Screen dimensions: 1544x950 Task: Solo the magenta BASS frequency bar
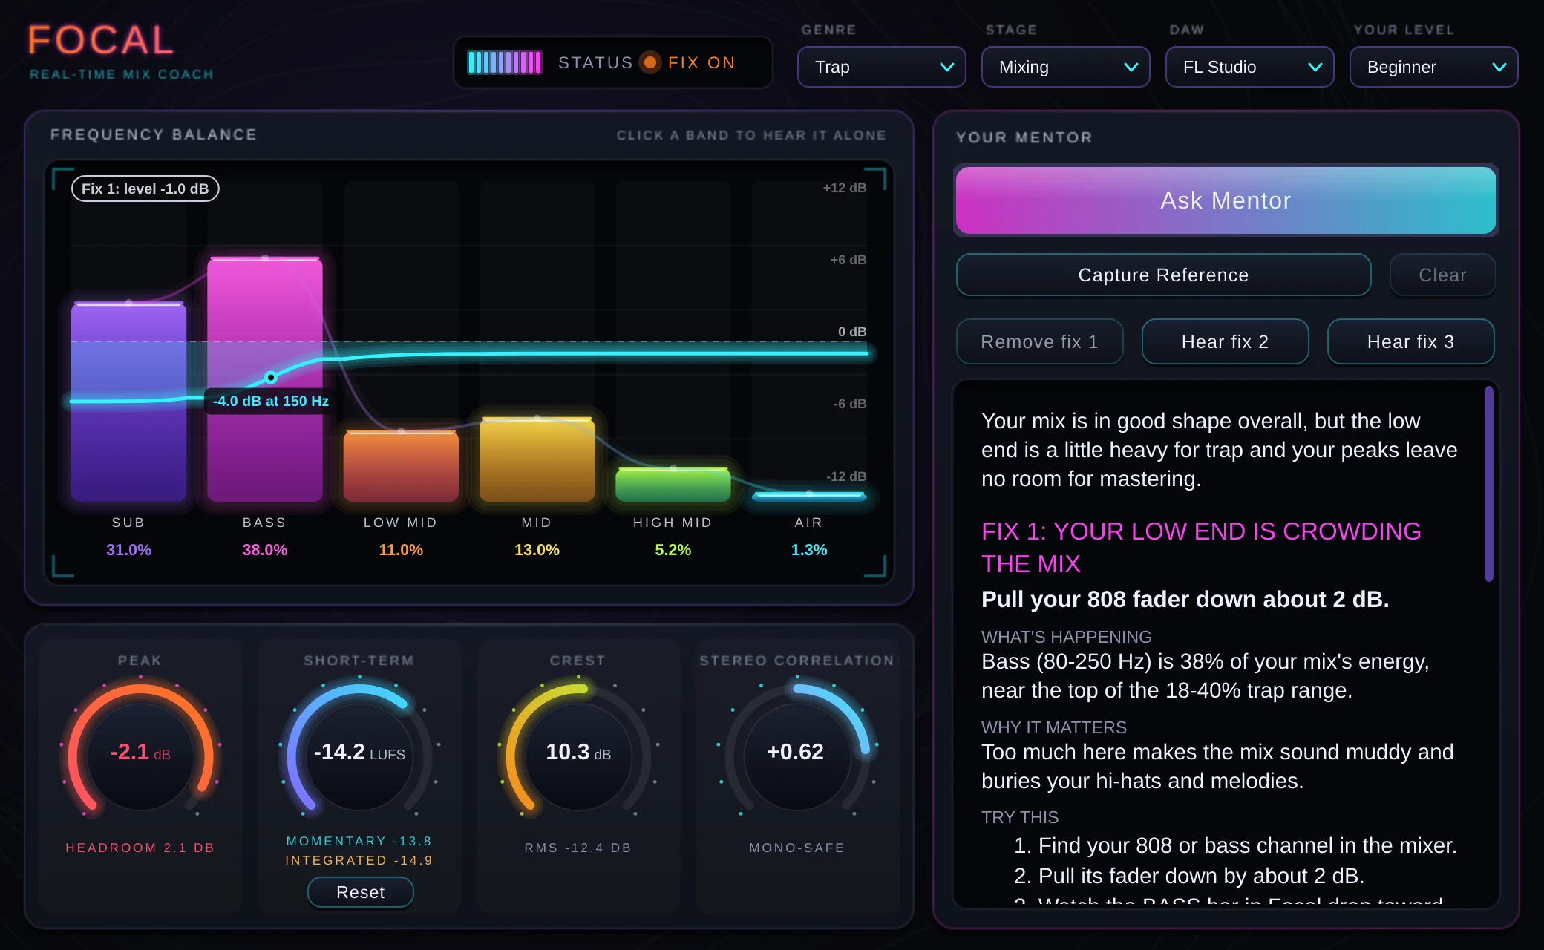265,379
